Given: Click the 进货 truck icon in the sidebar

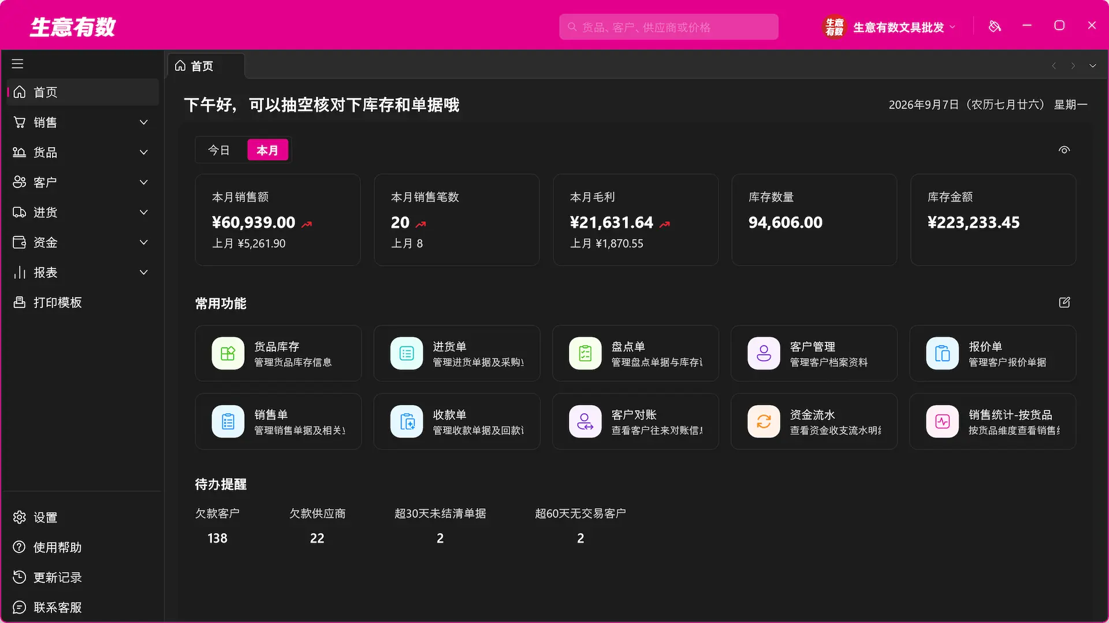Looking at the screenshot, I should click(x=20, y=212).
